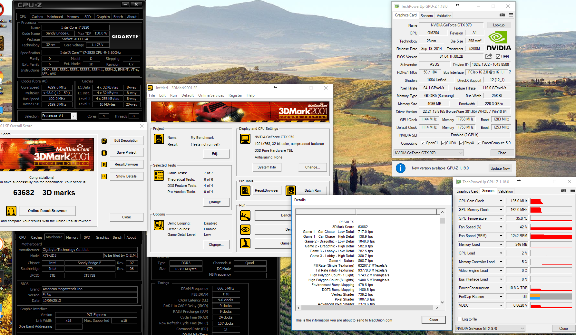576x335 pixels.
Task: Click the Online ResultBrowser button
Action: pyautogui.click(x=47, y=211)
